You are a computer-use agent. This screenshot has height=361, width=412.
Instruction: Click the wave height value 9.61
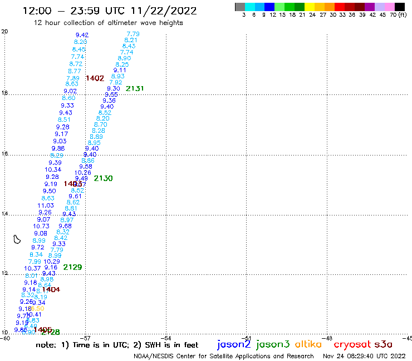coord(75,197)
